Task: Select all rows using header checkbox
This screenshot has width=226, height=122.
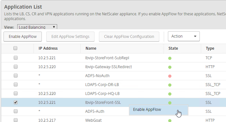Action: pyautogui.click(x=15, y=48)
